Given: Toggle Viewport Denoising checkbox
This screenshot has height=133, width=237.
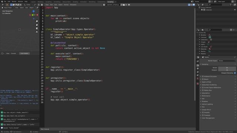Looking at the screenshot, I should pyautogui.click(x=235, y=73).
